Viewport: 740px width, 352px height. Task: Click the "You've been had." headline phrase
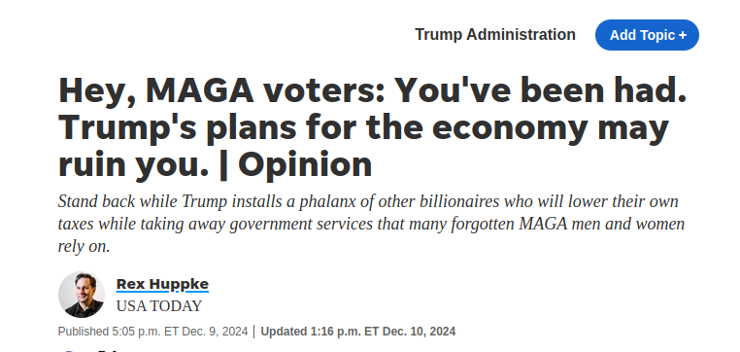(x=540, y=90)
